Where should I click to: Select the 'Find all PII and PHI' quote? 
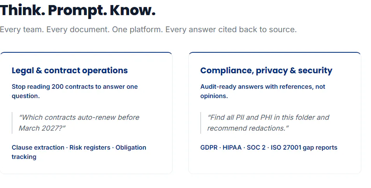(268, 122)
